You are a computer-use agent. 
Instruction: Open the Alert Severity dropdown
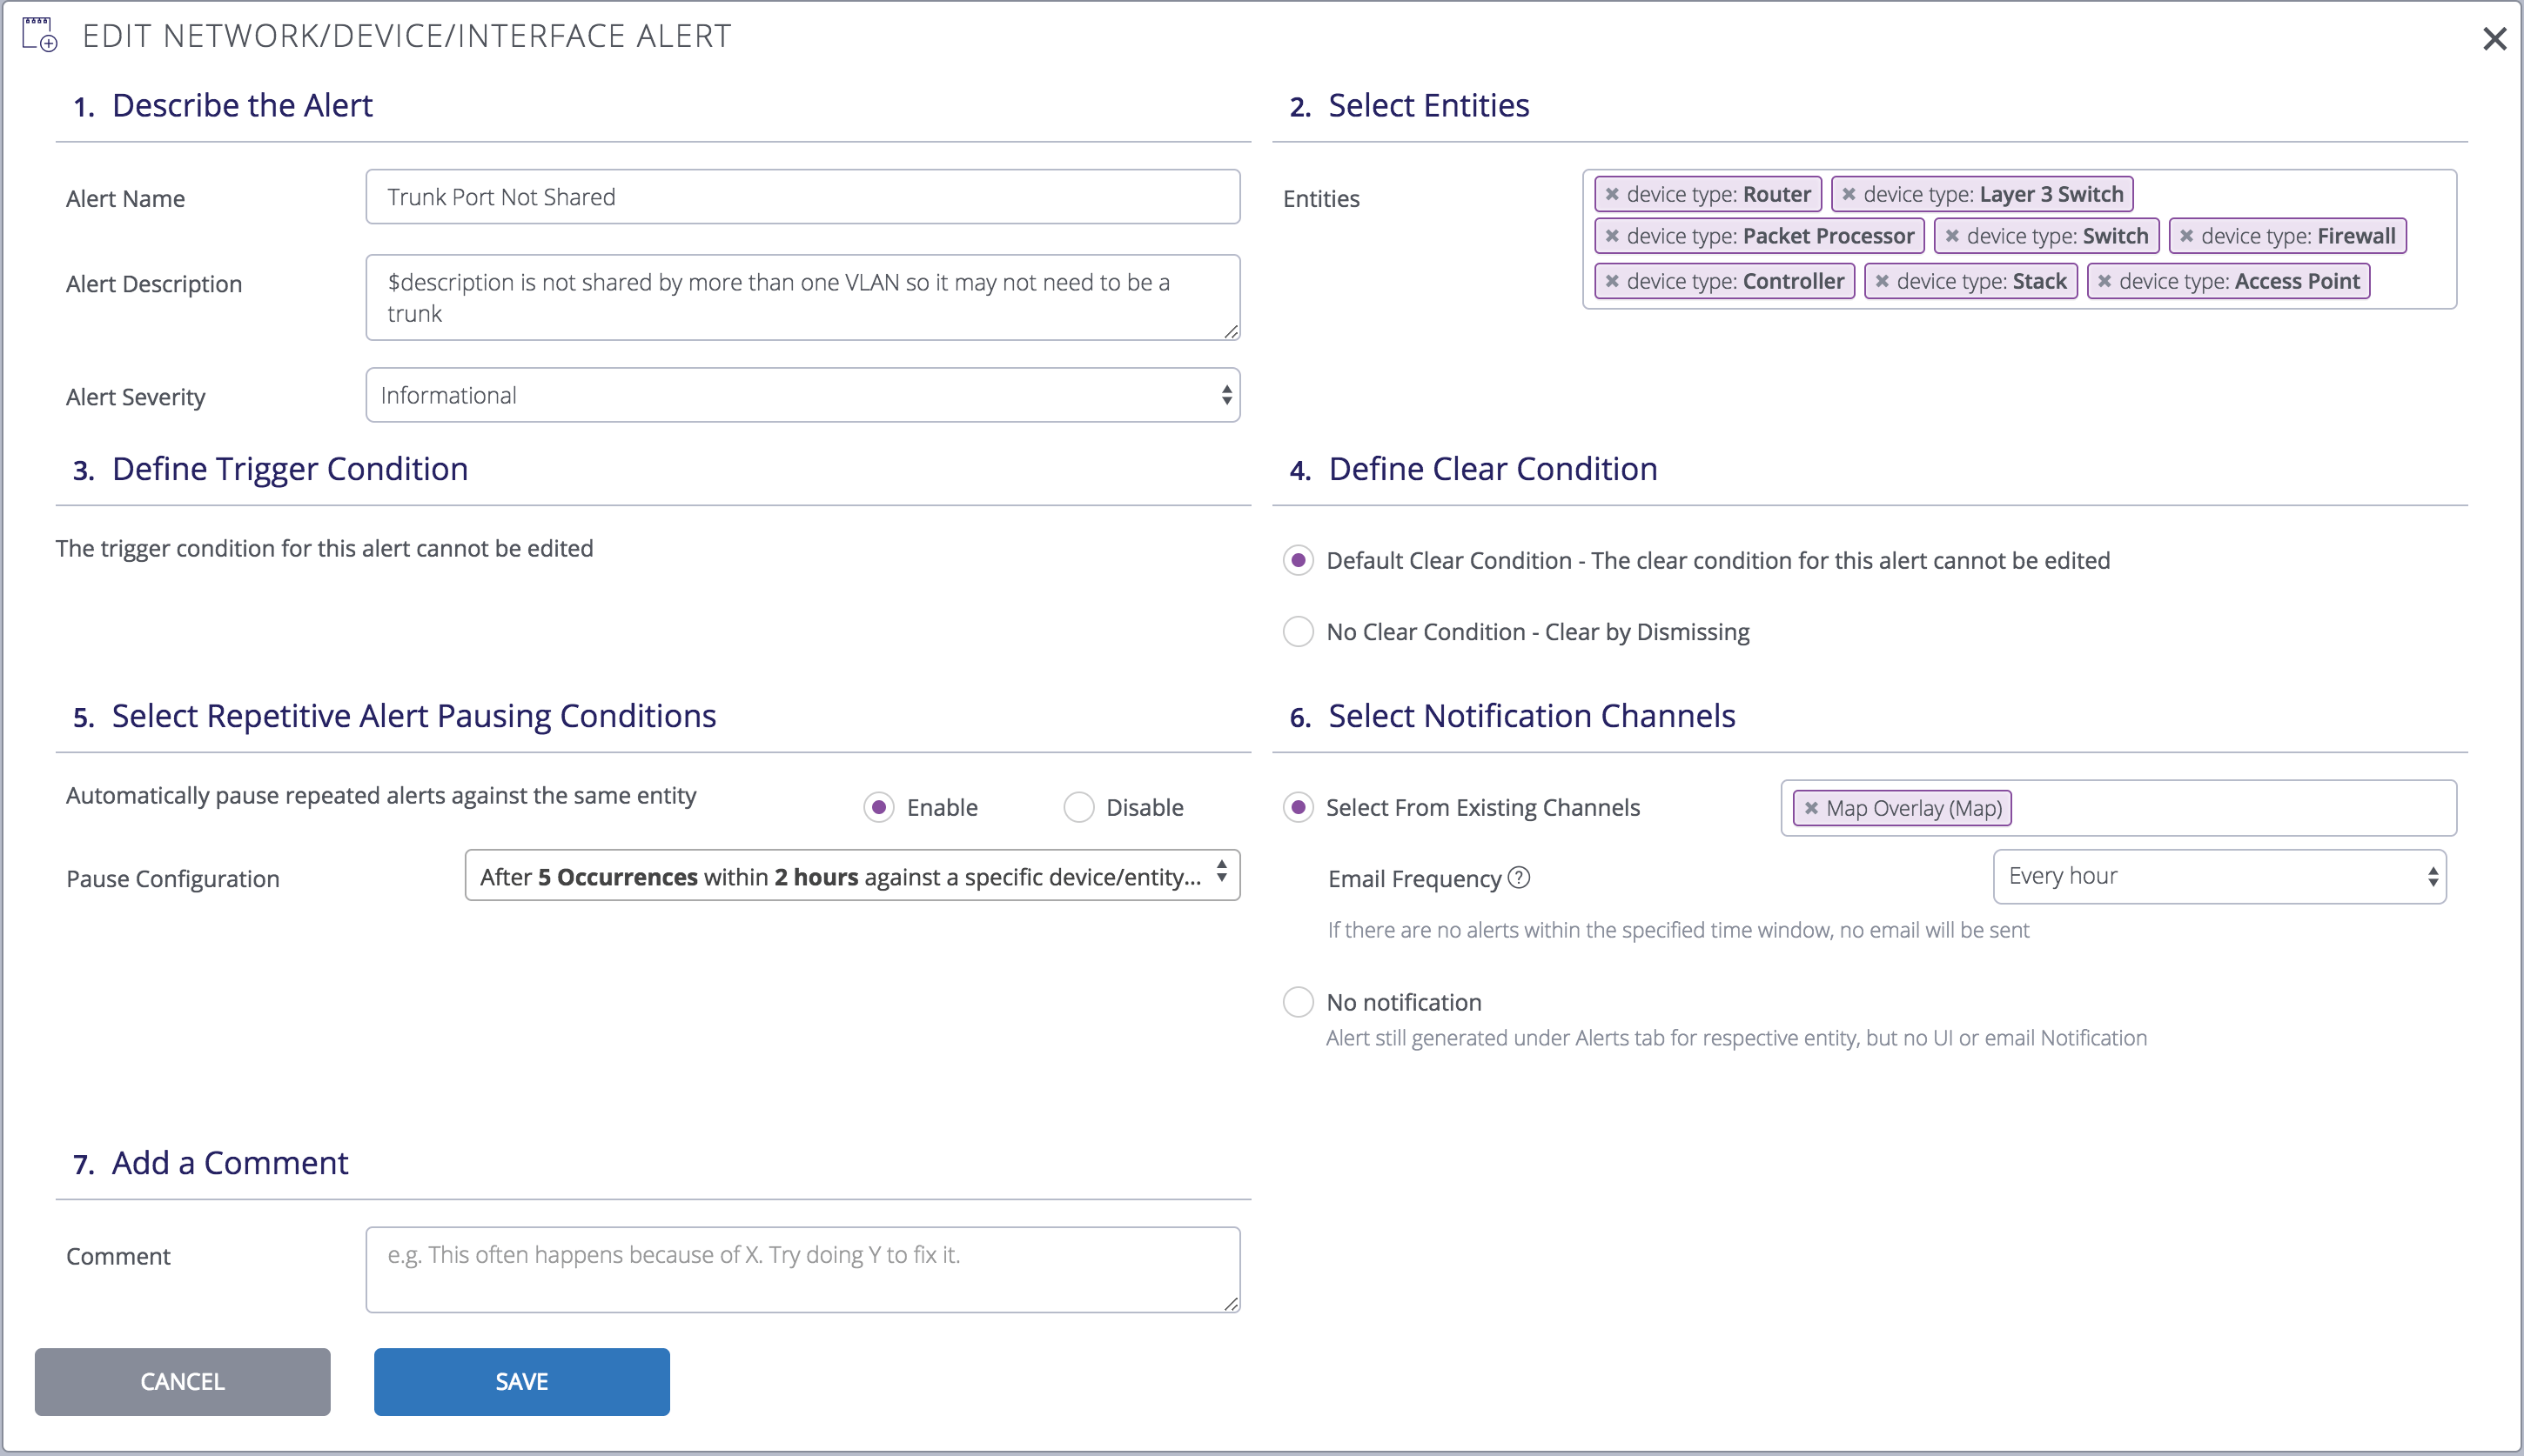tap(802, 395)
